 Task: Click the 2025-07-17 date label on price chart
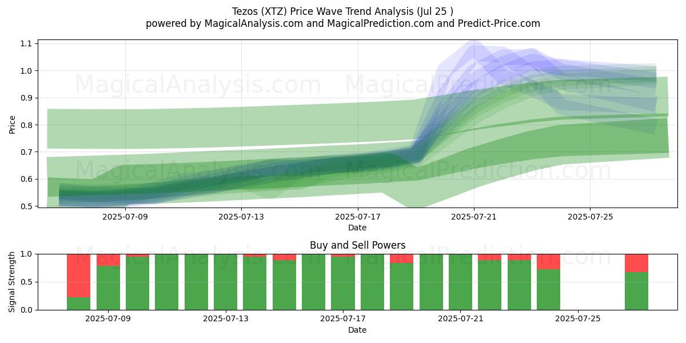(358, 217)
